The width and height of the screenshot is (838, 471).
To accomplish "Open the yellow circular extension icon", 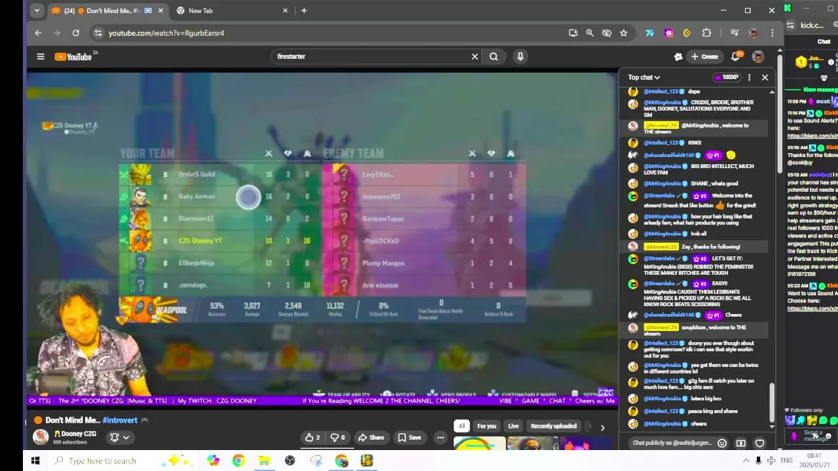I will point(687,33).
